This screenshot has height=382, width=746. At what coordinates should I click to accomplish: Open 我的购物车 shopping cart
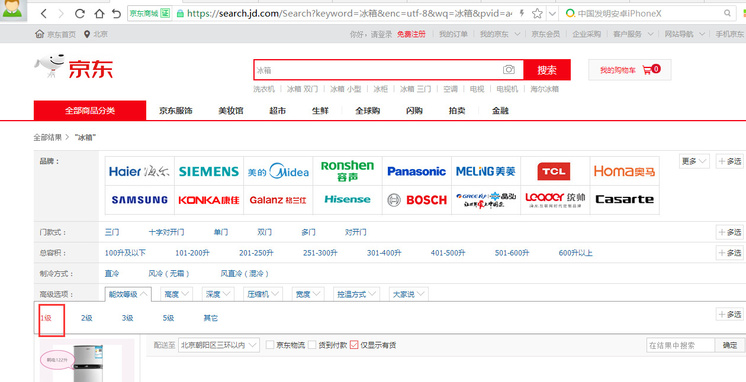coord(630,70)
